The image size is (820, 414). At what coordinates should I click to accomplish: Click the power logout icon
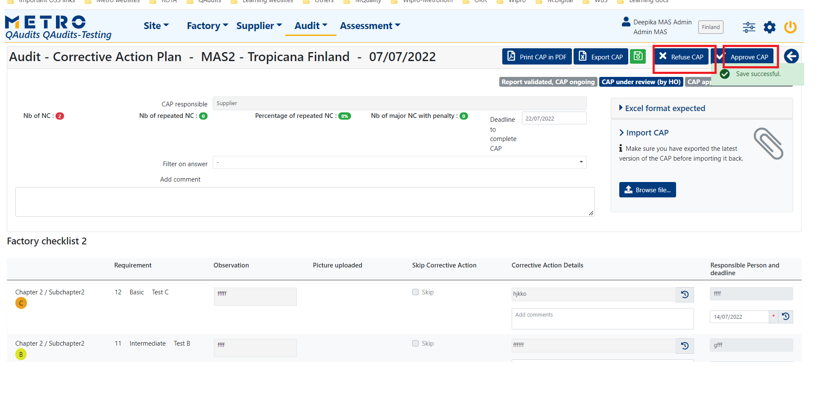coord(790,27)
